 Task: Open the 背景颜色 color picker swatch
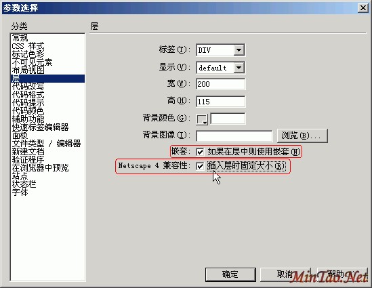202,119
